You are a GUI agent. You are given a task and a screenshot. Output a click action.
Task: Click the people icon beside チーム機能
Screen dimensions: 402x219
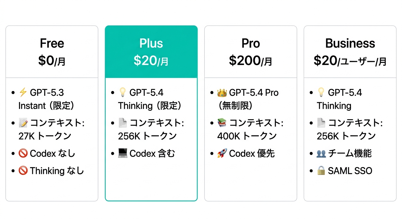321,153
